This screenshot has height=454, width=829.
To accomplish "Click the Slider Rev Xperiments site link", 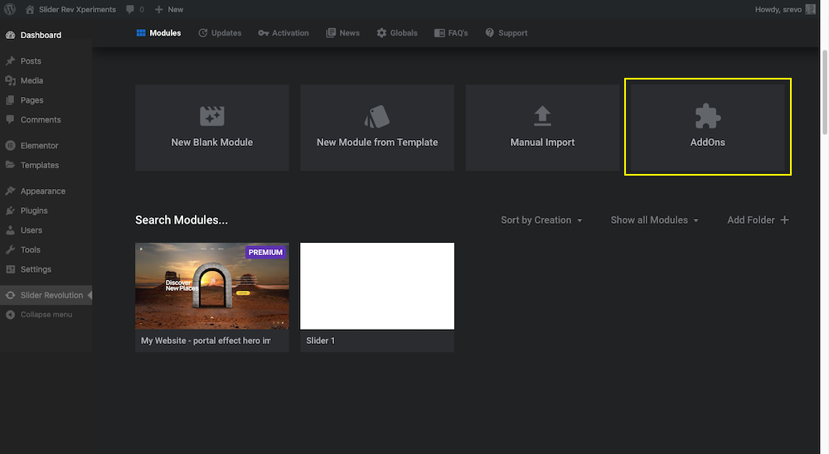I will click(x=77, y=9).
